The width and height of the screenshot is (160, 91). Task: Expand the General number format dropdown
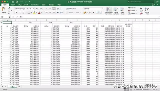93,9
